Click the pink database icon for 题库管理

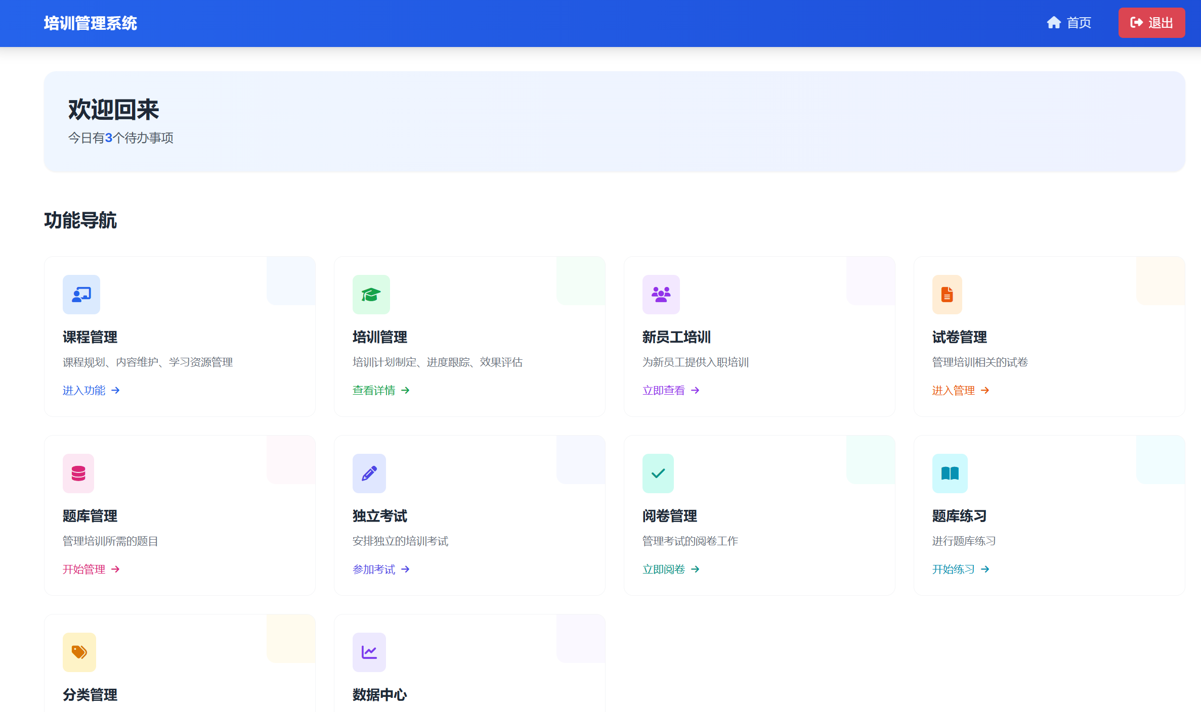pos(78,473)
